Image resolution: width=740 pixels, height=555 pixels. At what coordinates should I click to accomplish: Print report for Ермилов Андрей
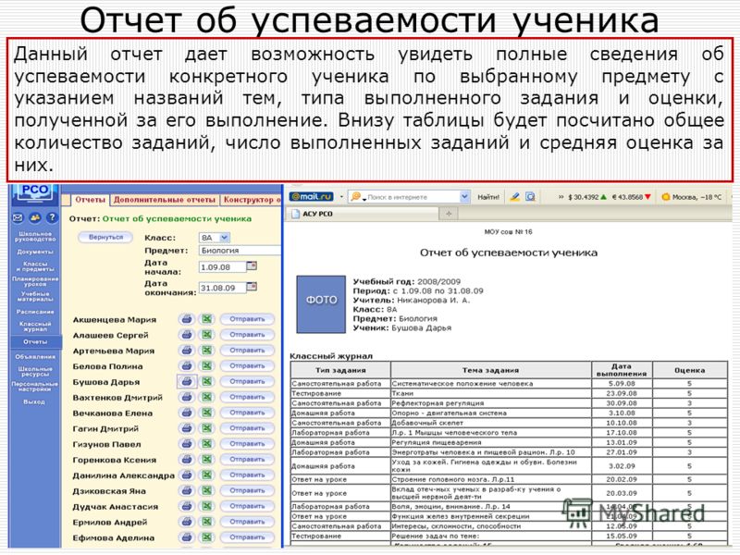pos(187,522)
